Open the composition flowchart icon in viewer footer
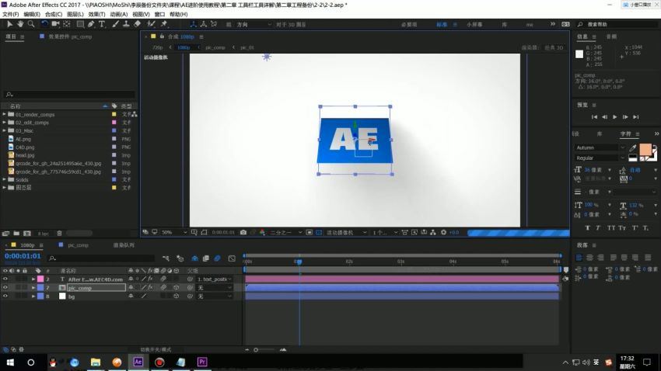This screenshot has width=661, height=371. pos(433,232)
